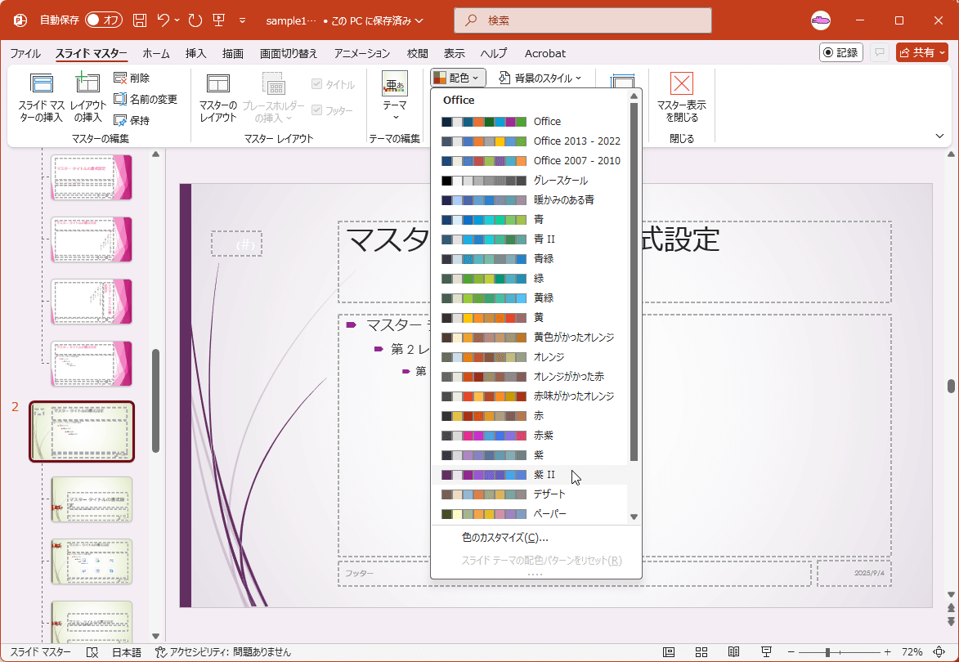Click the 保持 pin button
Image resolution: width=959 pixels, height=662 pixels.
pos(132,120)
